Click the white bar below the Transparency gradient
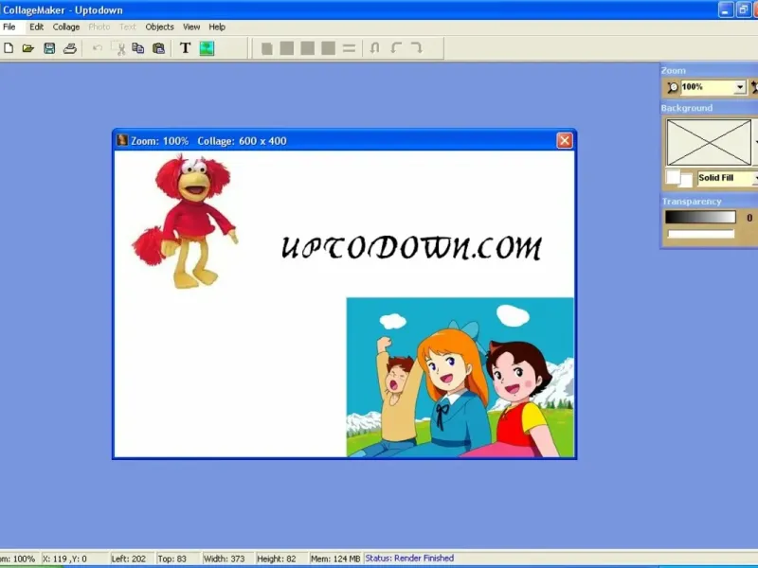The height and width of the screenshot is (568, 758). (x=701, y=234)
